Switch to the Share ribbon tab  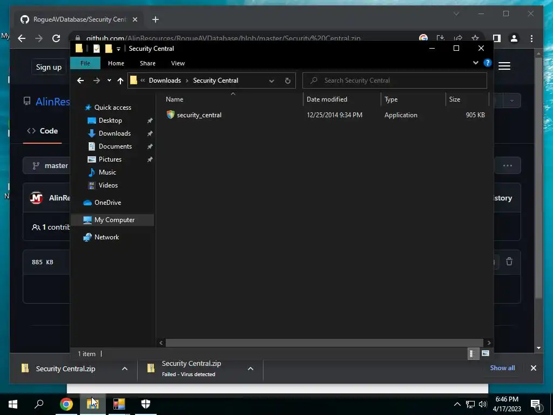point(147,63)
